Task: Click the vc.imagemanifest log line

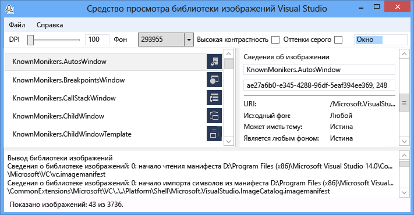Action: coord(56,174)
